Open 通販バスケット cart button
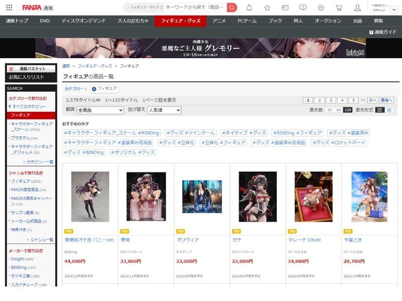This screenshot has width=402, height=301. pyautogui.click(x=31, y=69)
